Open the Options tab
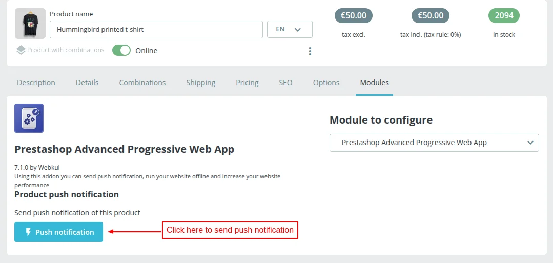The width and height of the screenshot is (553, 263). point(326,83)
